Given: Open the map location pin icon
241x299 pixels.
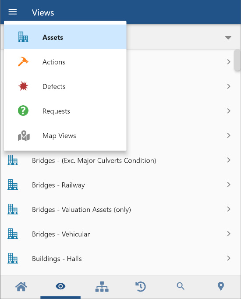Looking at the screenshot, I should [x=220, y=286].
